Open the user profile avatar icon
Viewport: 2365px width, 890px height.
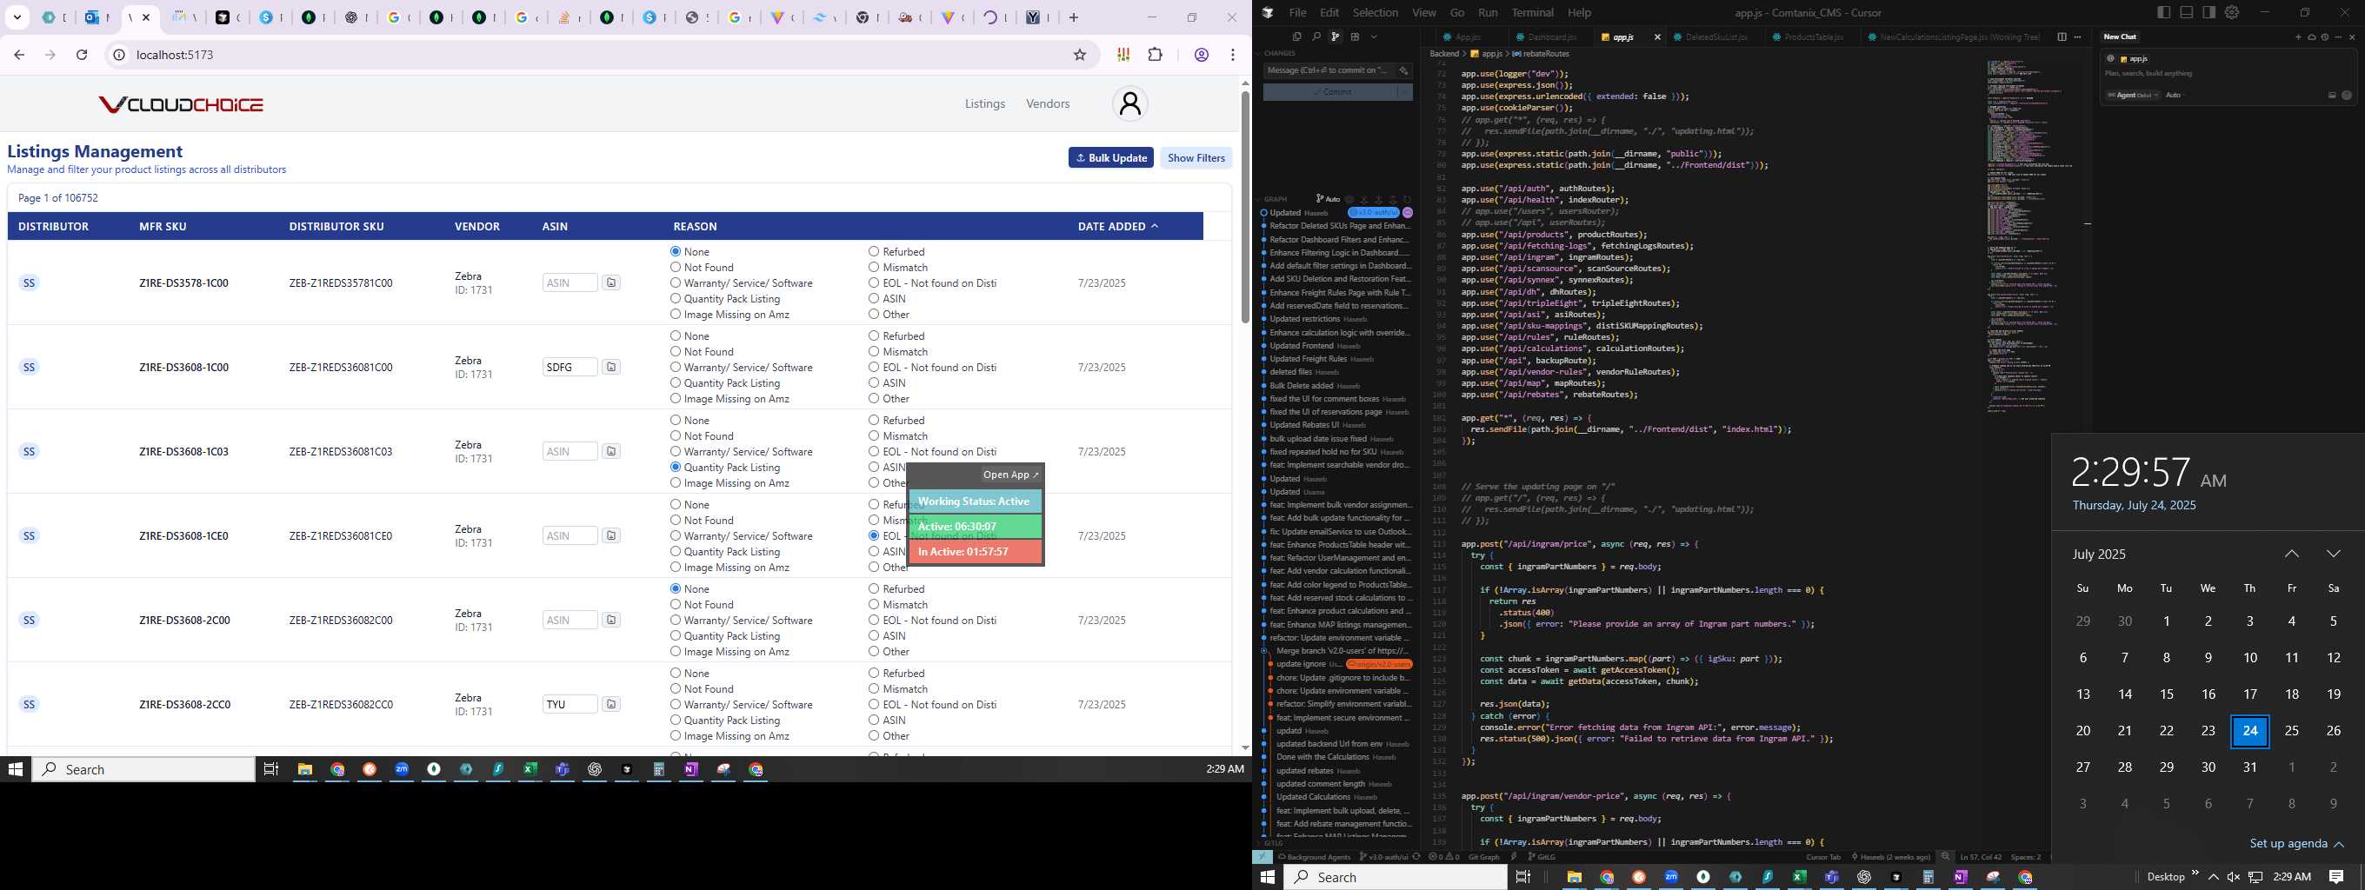click(1130, 103)
